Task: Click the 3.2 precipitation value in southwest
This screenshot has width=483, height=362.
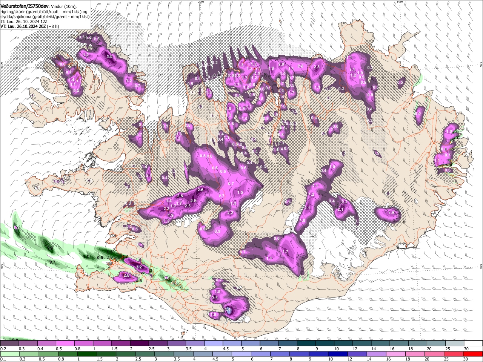Action: 138,267
